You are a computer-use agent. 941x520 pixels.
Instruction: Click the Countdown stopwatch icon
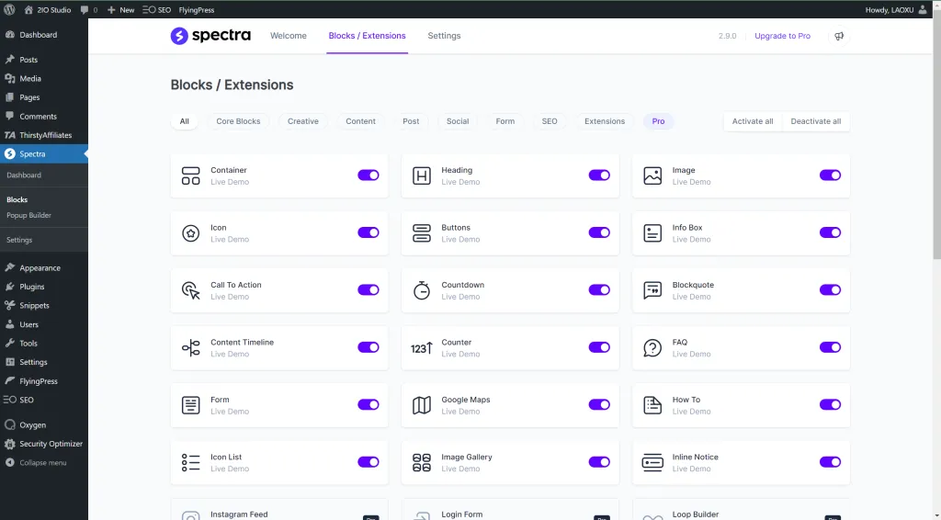(421, 290)
